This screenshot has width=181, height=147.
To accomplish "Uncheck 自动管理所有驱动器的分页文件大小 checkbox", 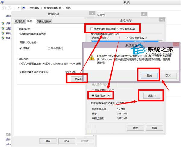I will point(92,29).
